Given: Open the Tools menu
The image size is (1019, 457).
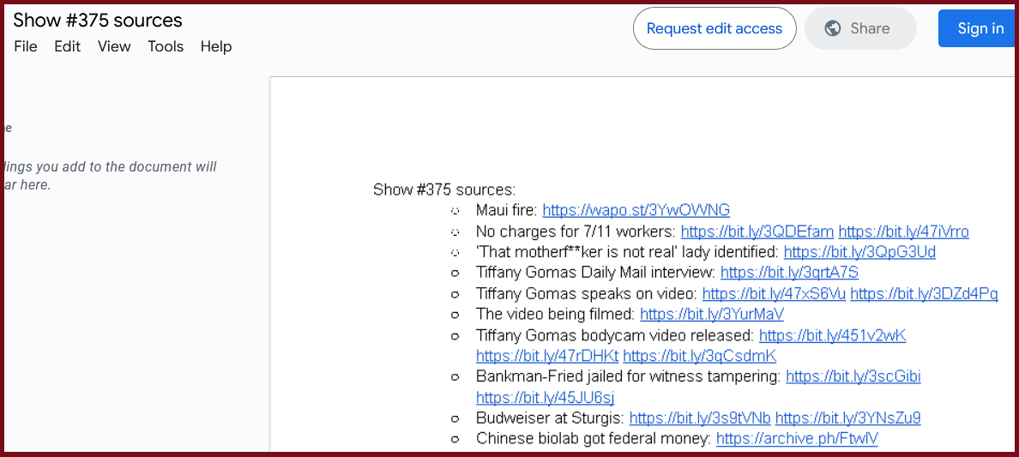Looking at the screenshot, I should (166, 47).
